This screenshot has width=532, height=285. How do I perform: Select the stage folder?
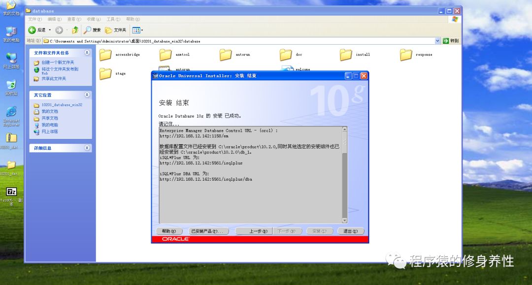click(105, 73)
